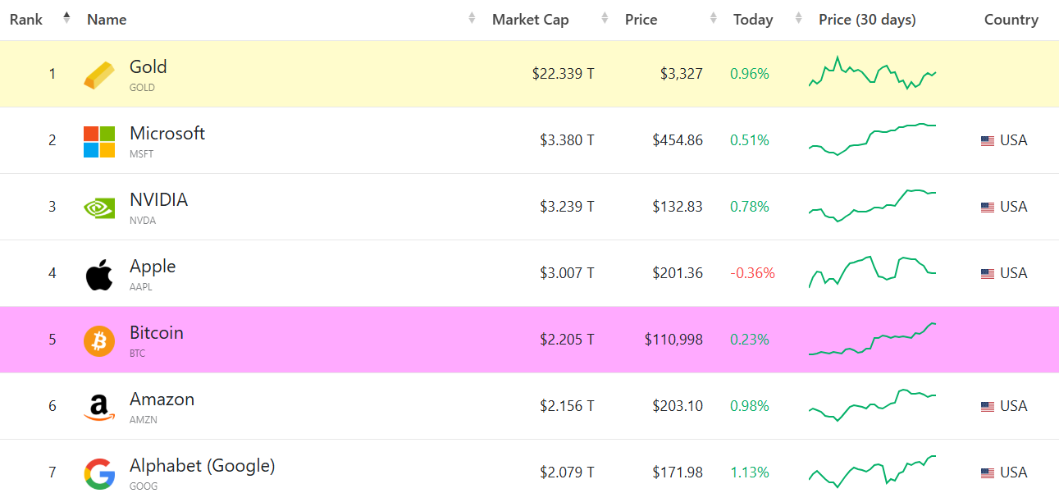Click the USA flag in Amazon row
This screenshot has width=1059, height=493.
click(988, 407)
